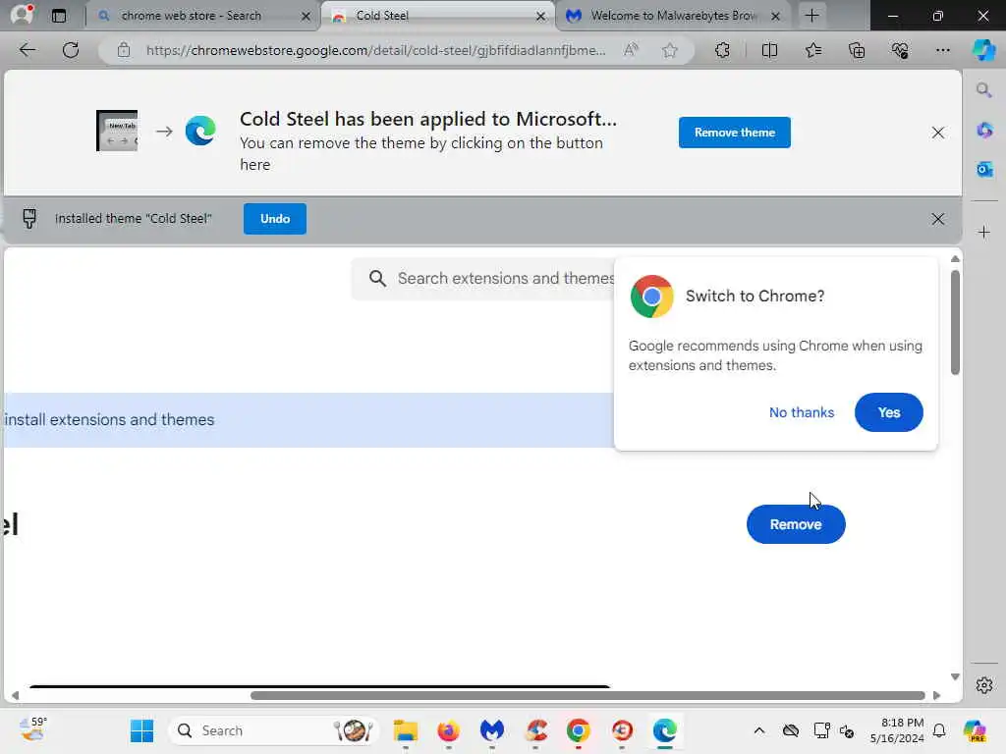The image size is (1006, 754).
Task: Refresh the Cold Steel page
Action: coord(71,50)
